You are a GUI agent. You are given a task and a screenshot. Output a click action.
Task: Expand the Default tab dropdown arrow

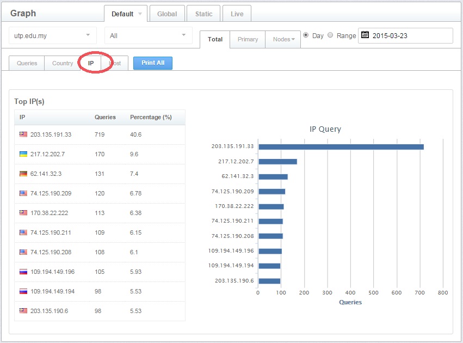point(140,14)
